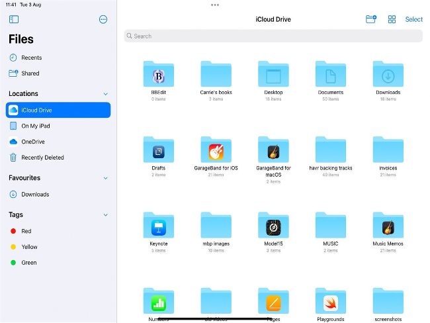Open Shared in sidebar
This screenshot has height=323, width=430.
[30, 73]
